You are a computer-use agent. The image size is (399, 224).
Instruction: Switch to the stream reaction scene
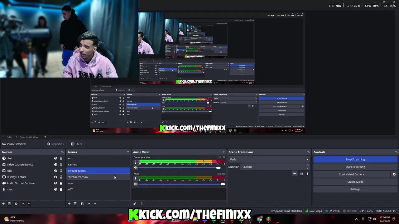click(98, 177)
